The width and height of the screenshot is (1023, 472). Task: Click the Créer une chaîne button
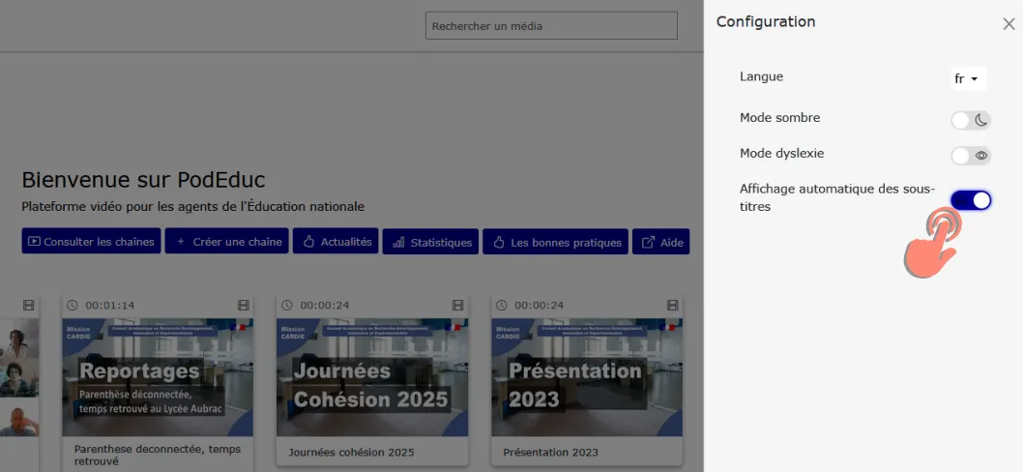pyautogui.click(x=227, y=242)
